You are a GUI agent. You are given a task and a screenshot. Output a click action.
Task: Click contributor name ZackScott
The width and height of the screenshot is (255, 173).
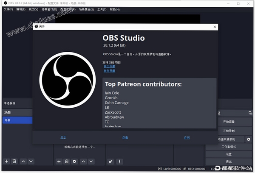(113, 112)
